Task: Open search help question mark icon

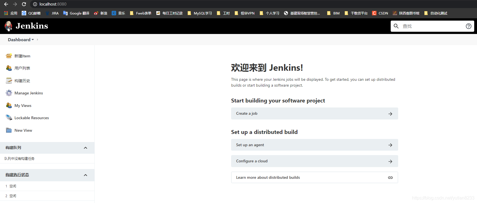Action: click(469, 26)
